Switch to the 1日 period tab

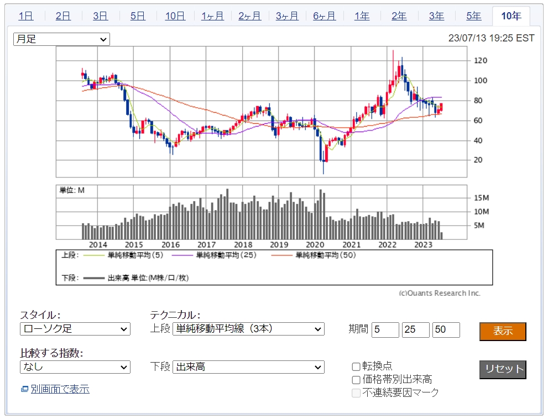pyautogui.click(x=26, y=16)
